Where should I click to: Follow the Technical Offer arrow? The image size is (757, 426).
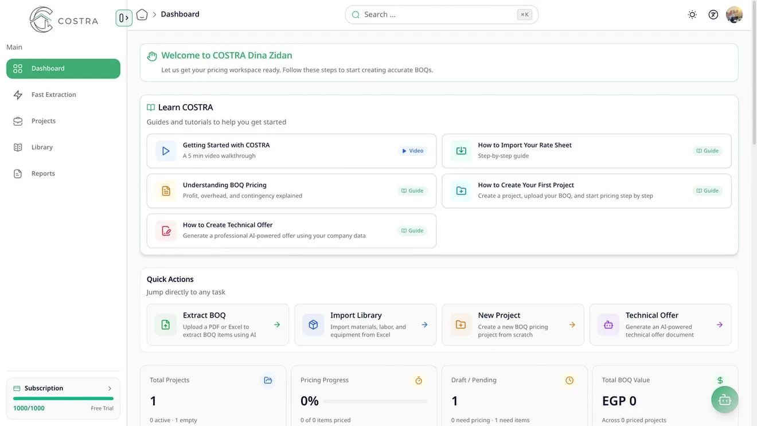coord(720,325)
